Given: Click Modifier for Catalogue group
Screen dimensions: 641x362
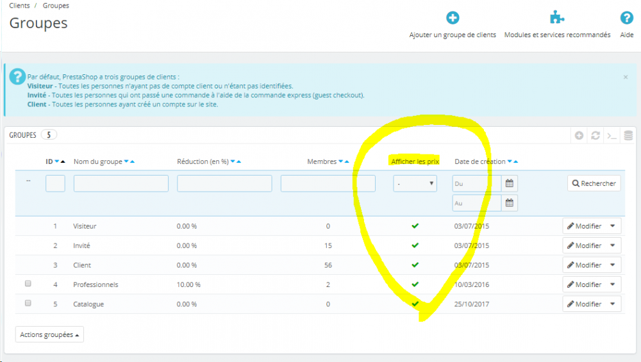Looking at the screenshot, I should click(584, 304).
